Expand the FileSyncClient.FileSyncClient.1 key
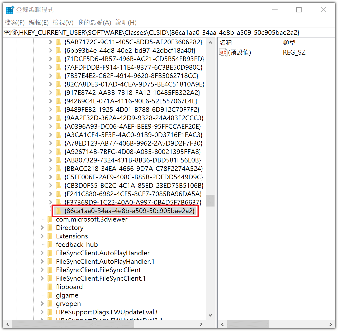 point(42,278)
